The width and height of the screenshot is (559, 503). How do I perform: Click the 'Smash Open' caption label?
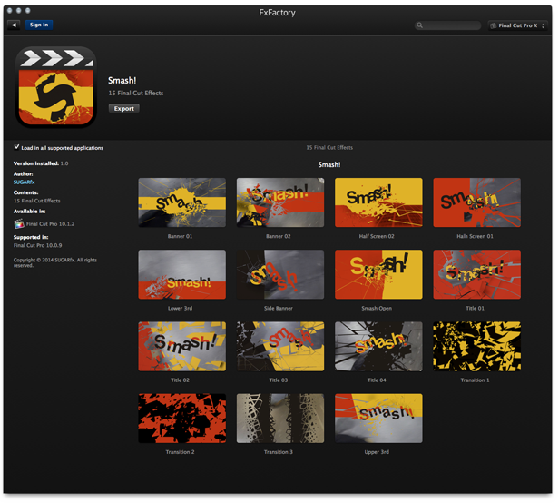[377, 308]
